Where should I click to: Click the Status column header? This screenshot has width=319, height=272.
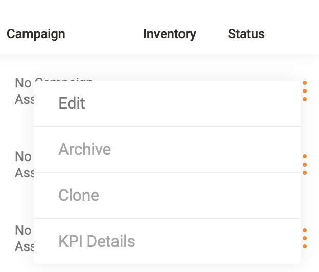246,34
